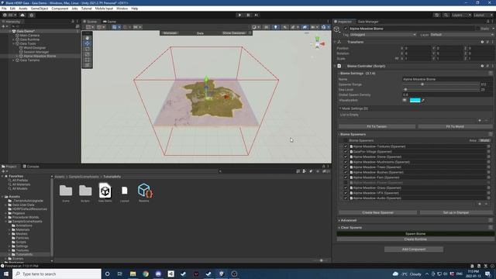Open the Icons folder in Project
The height and width of the screenshot is (279, 496).
point(66,191)
